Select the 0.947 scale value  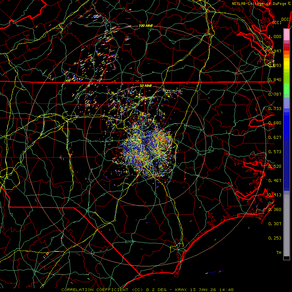coord(275,51)
